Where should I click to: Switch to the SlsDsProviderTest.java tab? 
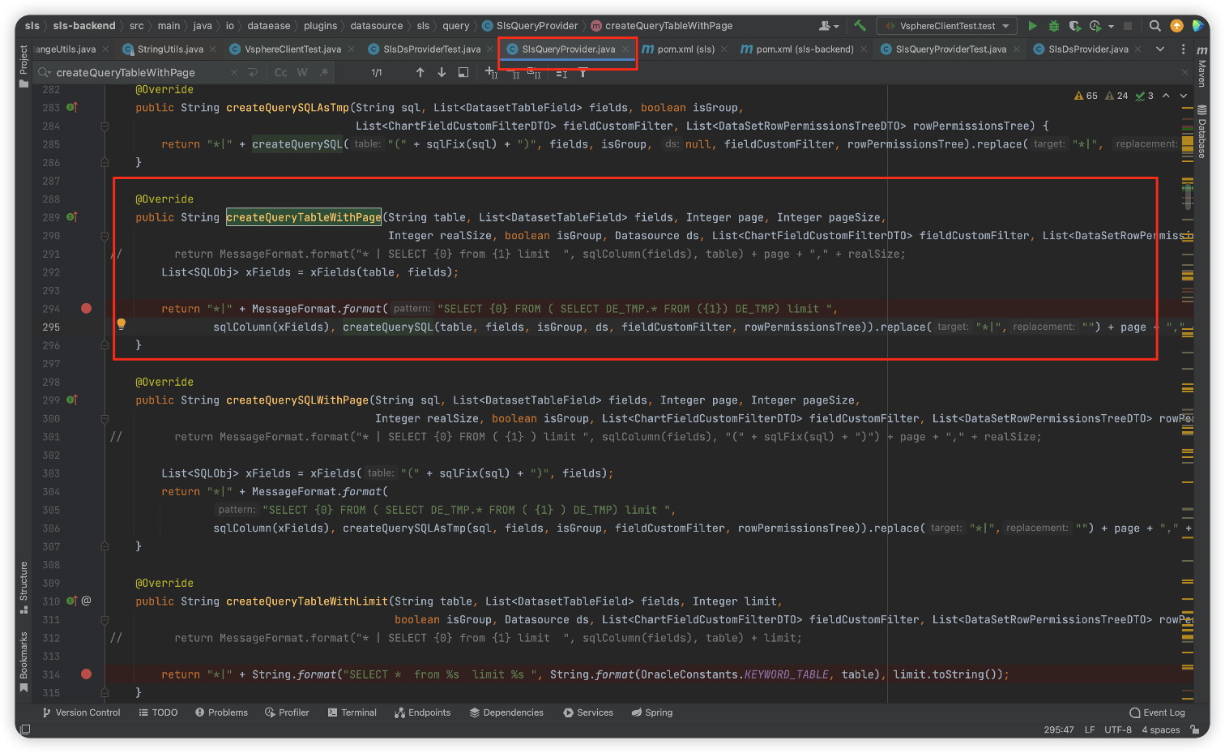tap(430, 49)
